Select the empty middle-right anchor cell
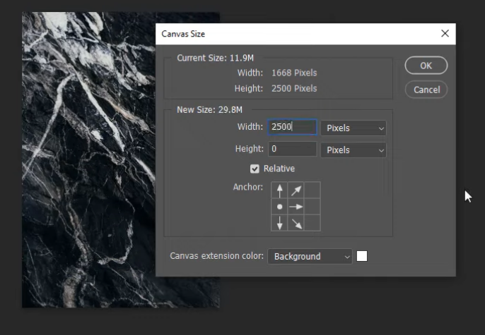The height and width of the screenshot is (335, 485). pos(312,207)
